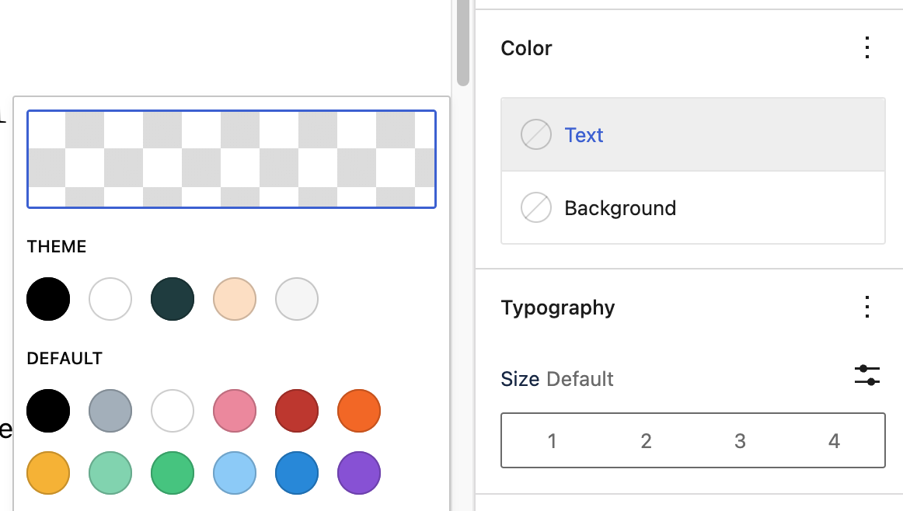The height and width of the screenshot is (511, 903).
Task: Pick the orange default color swatch
Action: point(358,411)
